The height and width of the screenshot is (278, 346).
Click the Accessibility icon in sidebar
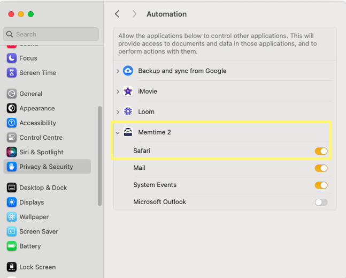click(x=11, y=123)
